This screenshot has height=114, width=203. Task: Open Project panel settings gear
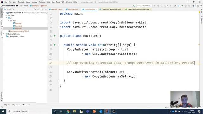click(x=42, y=9)
